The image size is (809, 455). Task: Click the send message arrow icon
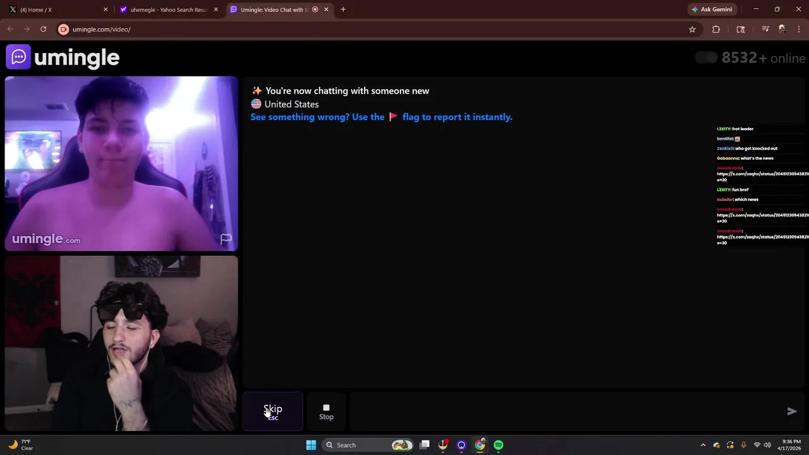[x=792, y=411]
